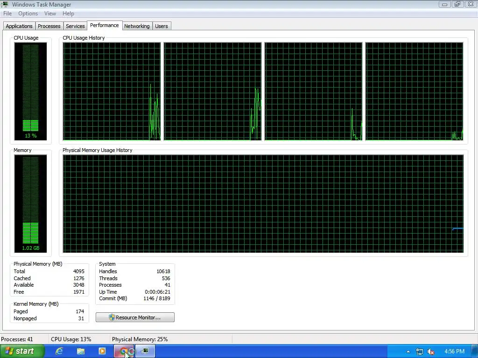Click the System Processes count 41
478x358 pixels.
click(x=168, y=285)
